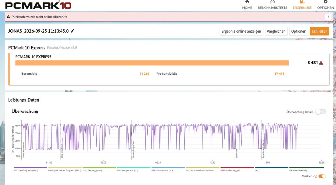Click the Produktivität score 17 414
Screen dimensions: 336x185
coord(279,74)
